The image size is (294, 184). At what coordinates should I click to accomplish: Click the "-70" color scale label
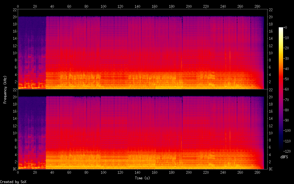coord(286,100)
